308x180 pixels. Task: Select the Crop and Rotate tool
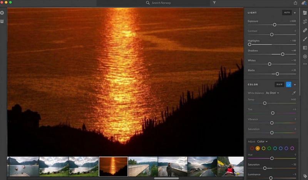(x=305, y=22)
